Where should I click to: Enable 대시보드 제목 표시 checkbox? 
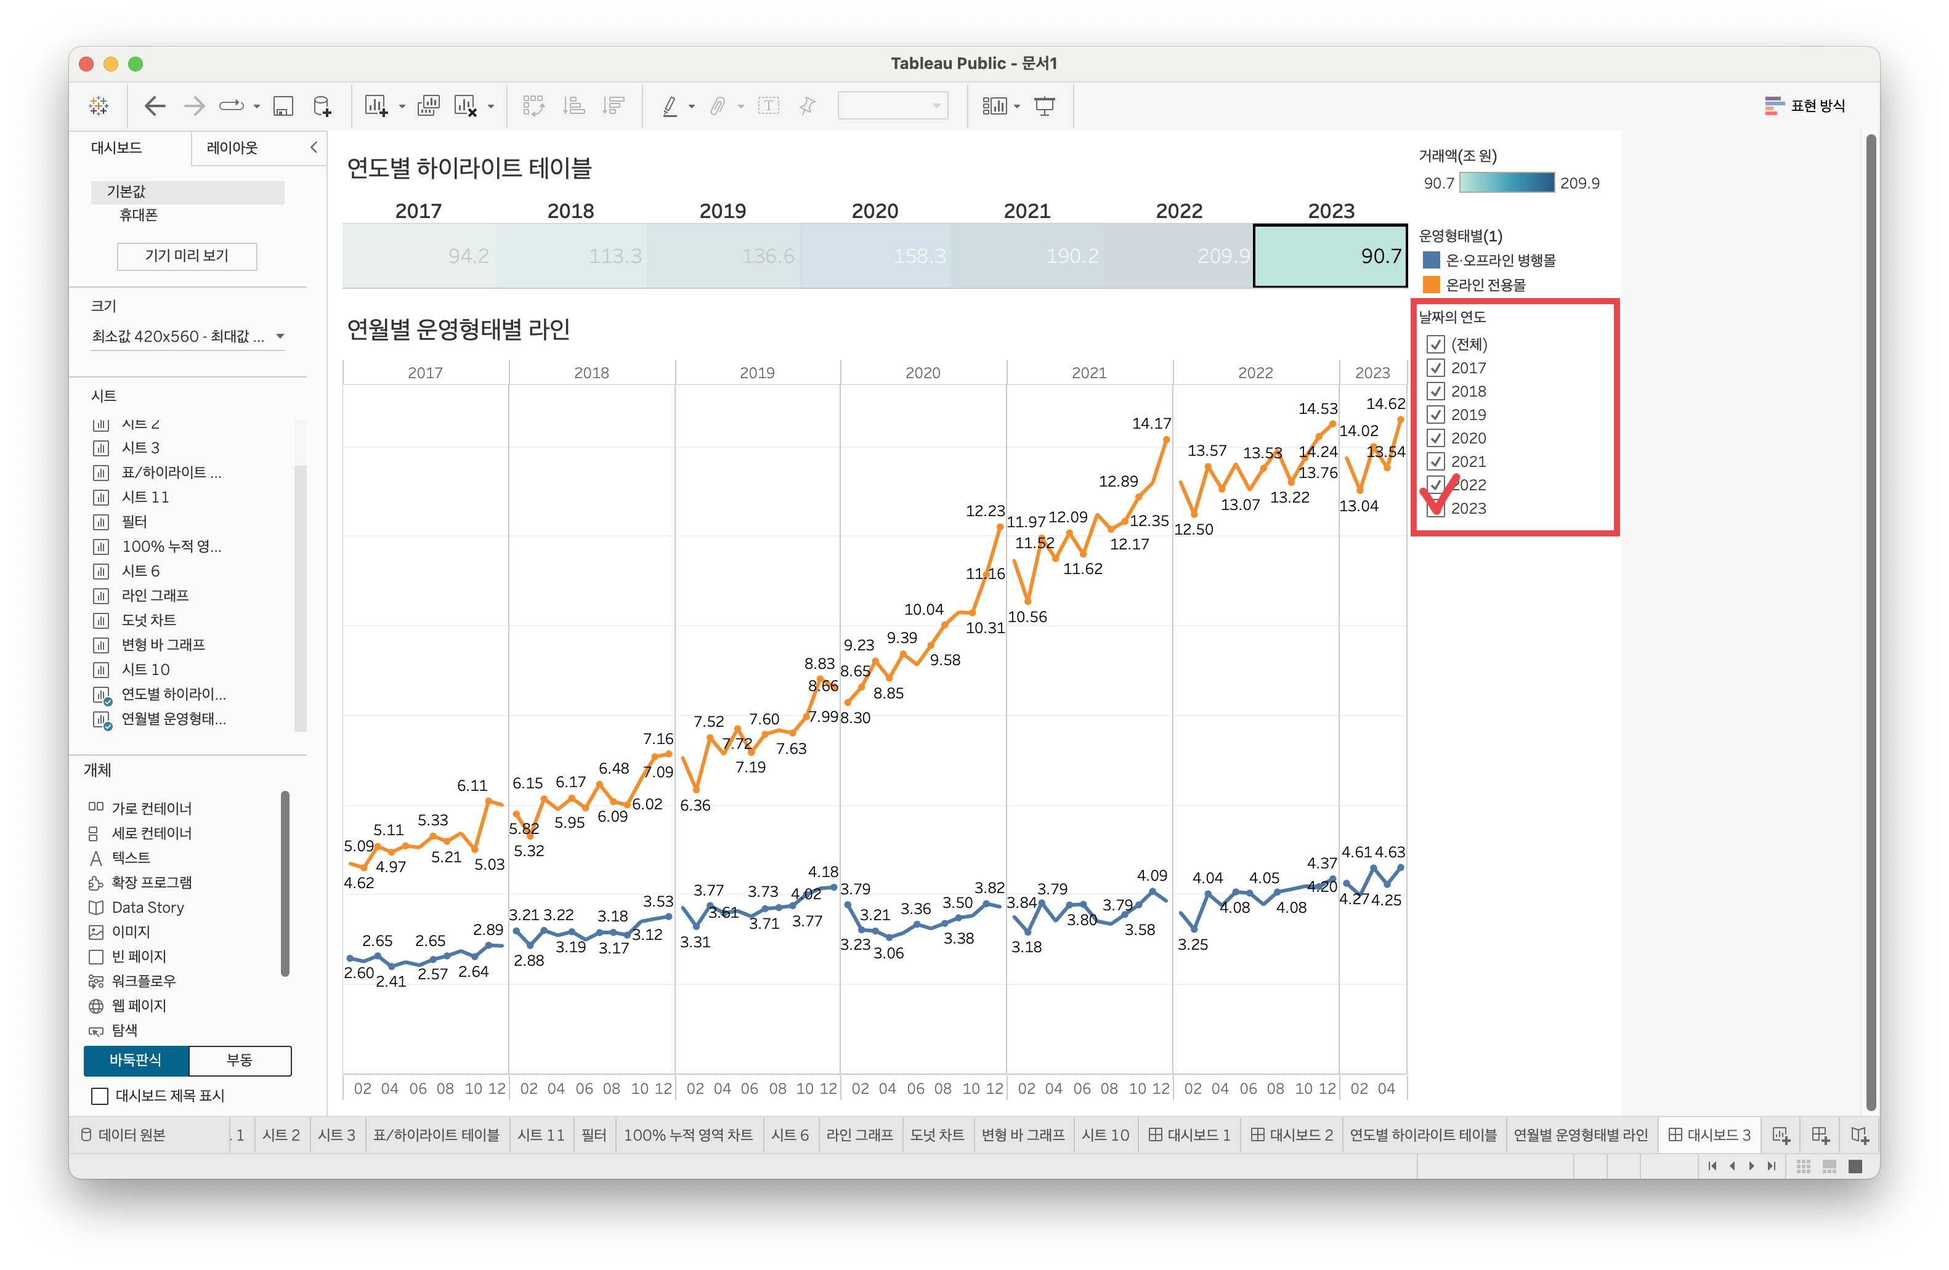(100, 1096)
